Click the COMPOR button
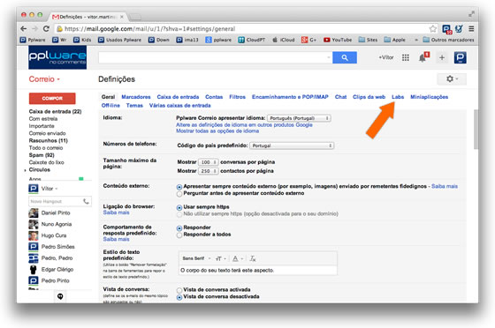The width and height of the screenshot is (495, 328). 52,98
